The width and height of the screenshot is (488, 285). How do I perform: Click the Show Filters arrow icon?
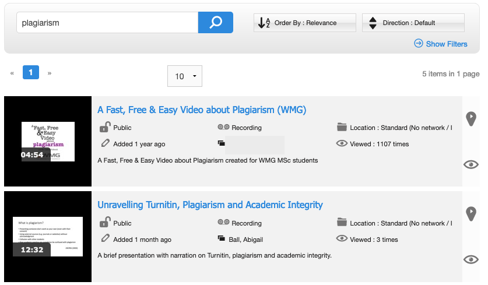(418, 44)
